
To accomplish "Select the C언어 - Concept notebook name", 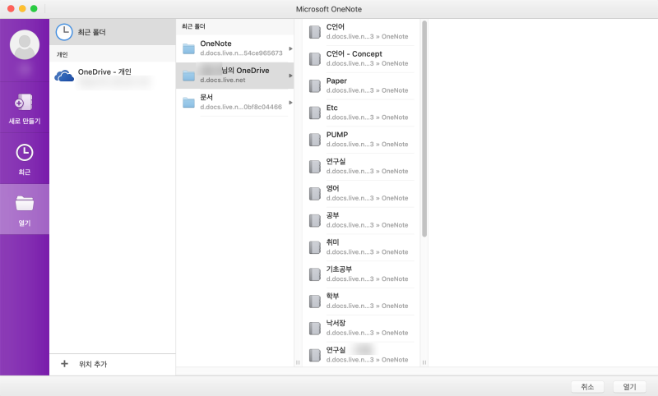I will pyautogui.click(x=354, y=53).
